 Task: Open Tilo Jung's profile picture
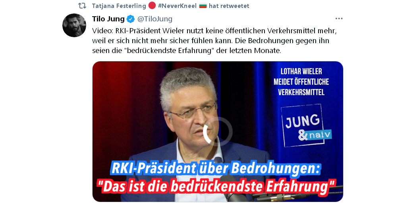coord(74,25)
